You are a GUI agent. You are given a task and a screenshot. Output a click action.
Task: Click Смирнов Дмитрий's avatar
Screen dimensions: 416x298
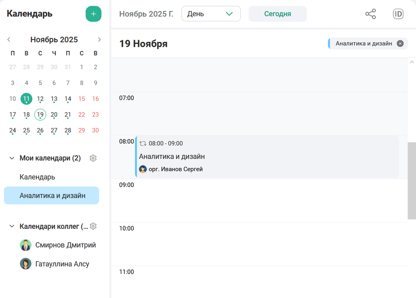pyautogui.click(x=26, y=245)
